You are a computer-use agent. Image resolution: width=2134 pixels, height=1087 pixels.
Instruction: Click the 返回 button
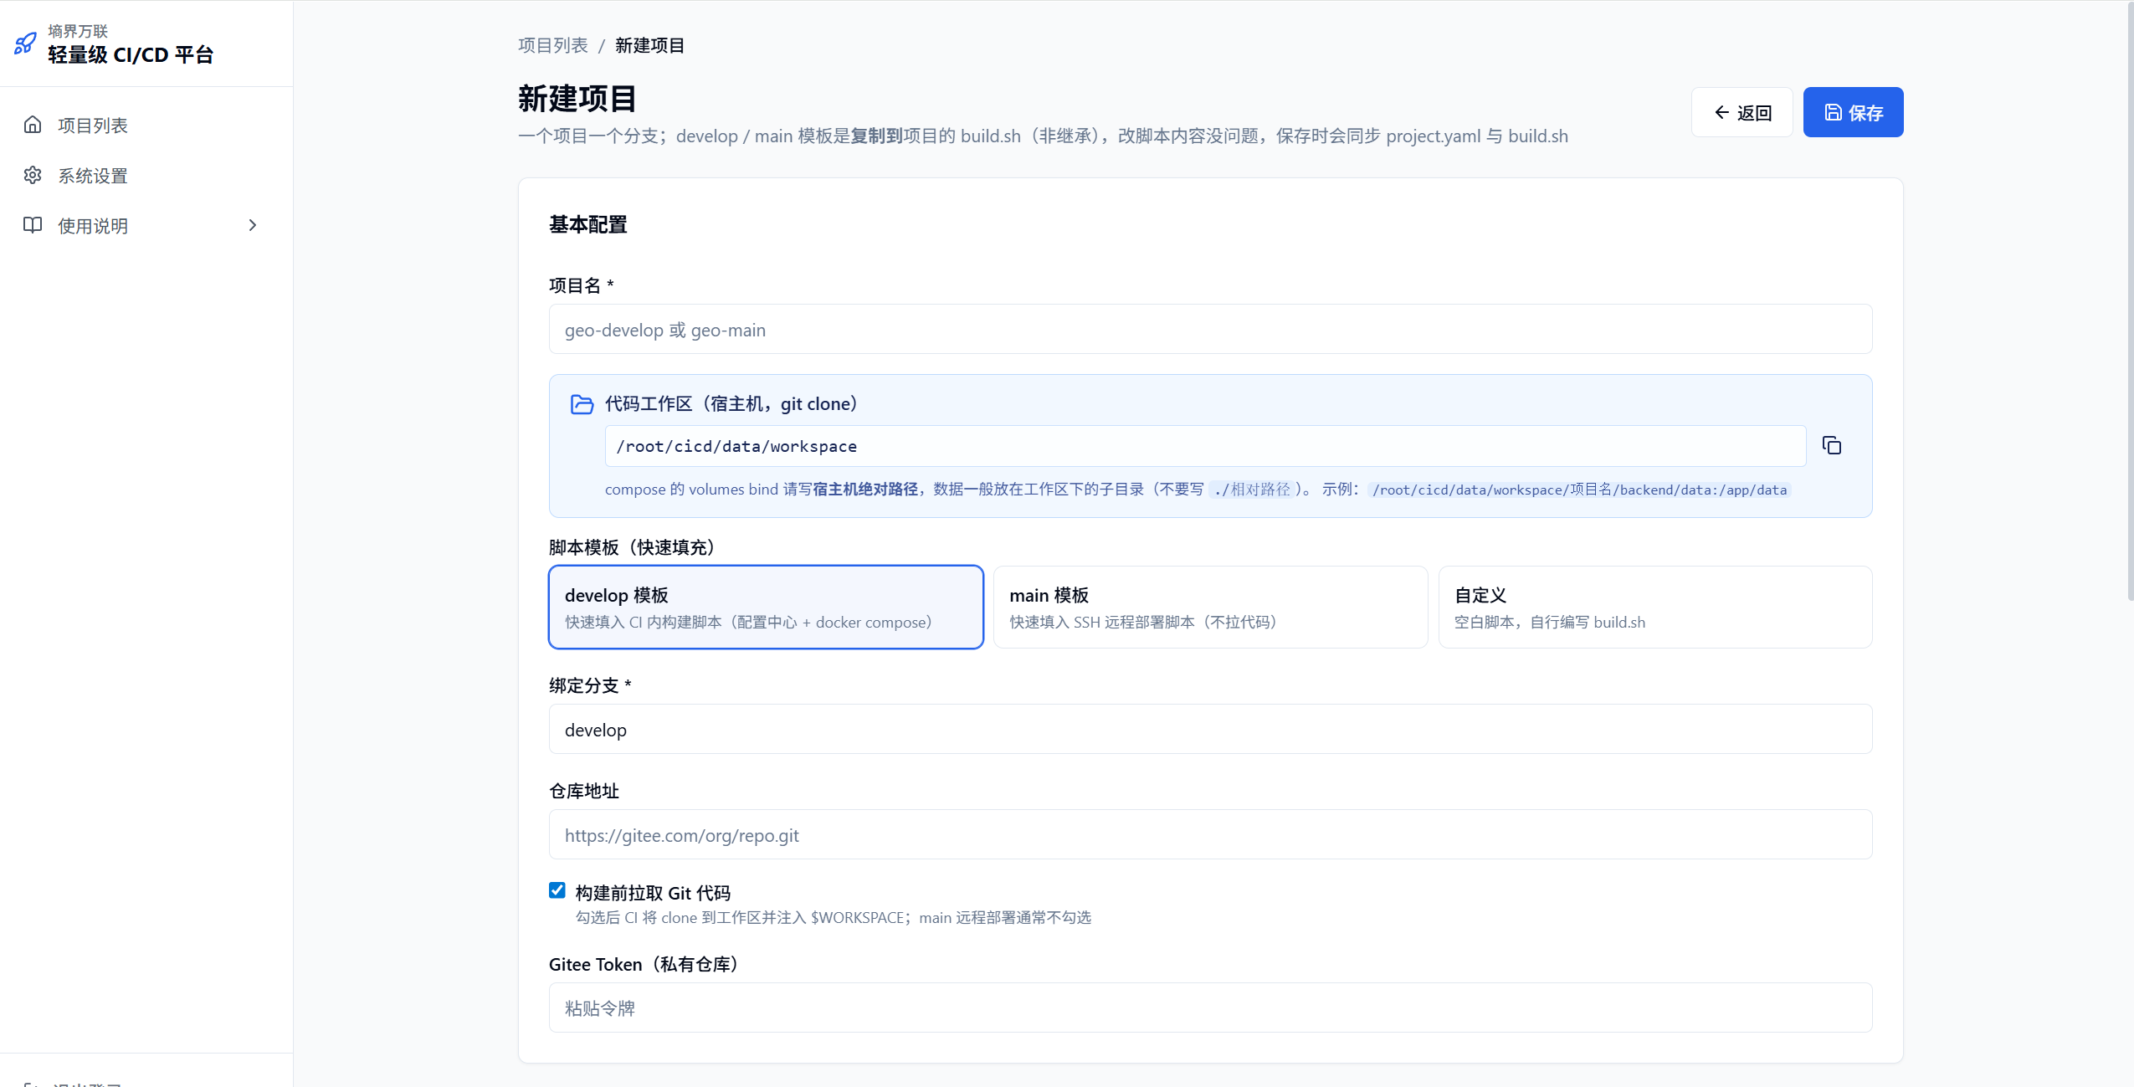(1742, 112)
